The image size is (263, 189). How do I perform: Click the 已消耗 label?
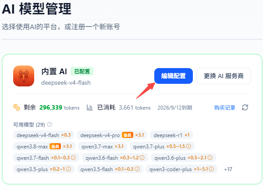(x=106, y=107)
